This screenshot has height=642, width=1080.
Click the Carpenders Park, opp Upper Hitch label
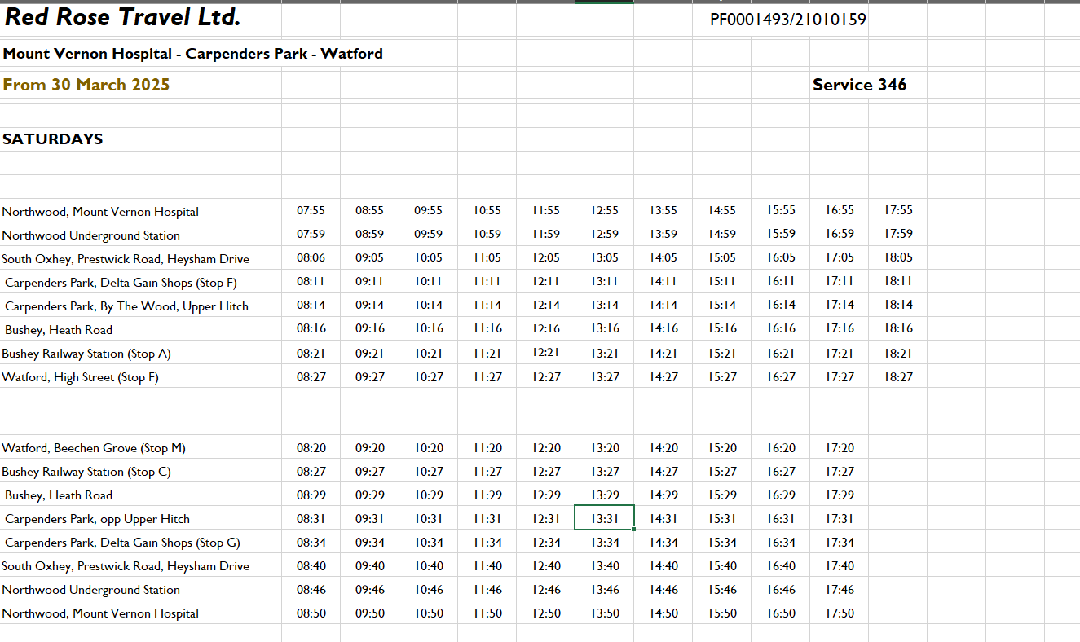point(97,519)
